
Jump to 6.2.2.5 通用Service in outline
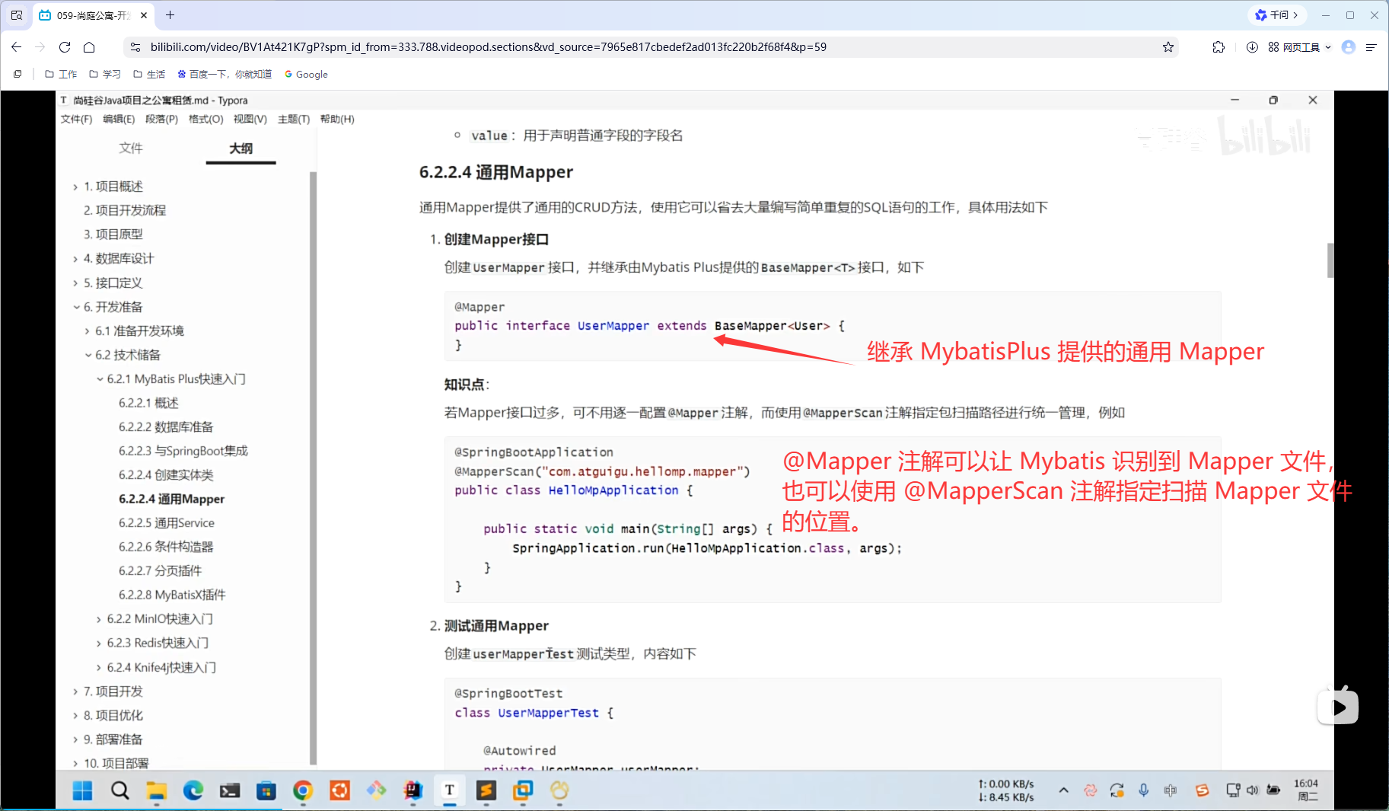(x=167, y=523)
